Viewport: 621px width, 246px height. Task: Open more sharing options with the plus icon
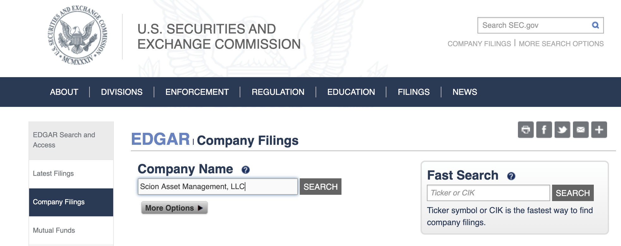click(x=599, y=130)
